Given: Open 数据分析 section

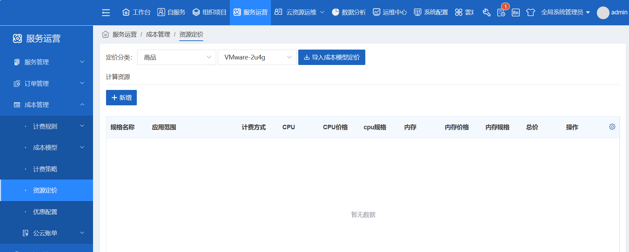Looking at the screenshot, I should tap(349, 12).
